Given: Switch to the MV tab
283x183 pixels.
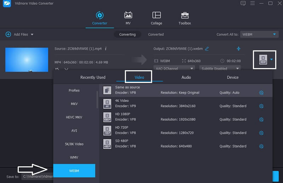Looking at the screenshot, I should pos(128,18).
